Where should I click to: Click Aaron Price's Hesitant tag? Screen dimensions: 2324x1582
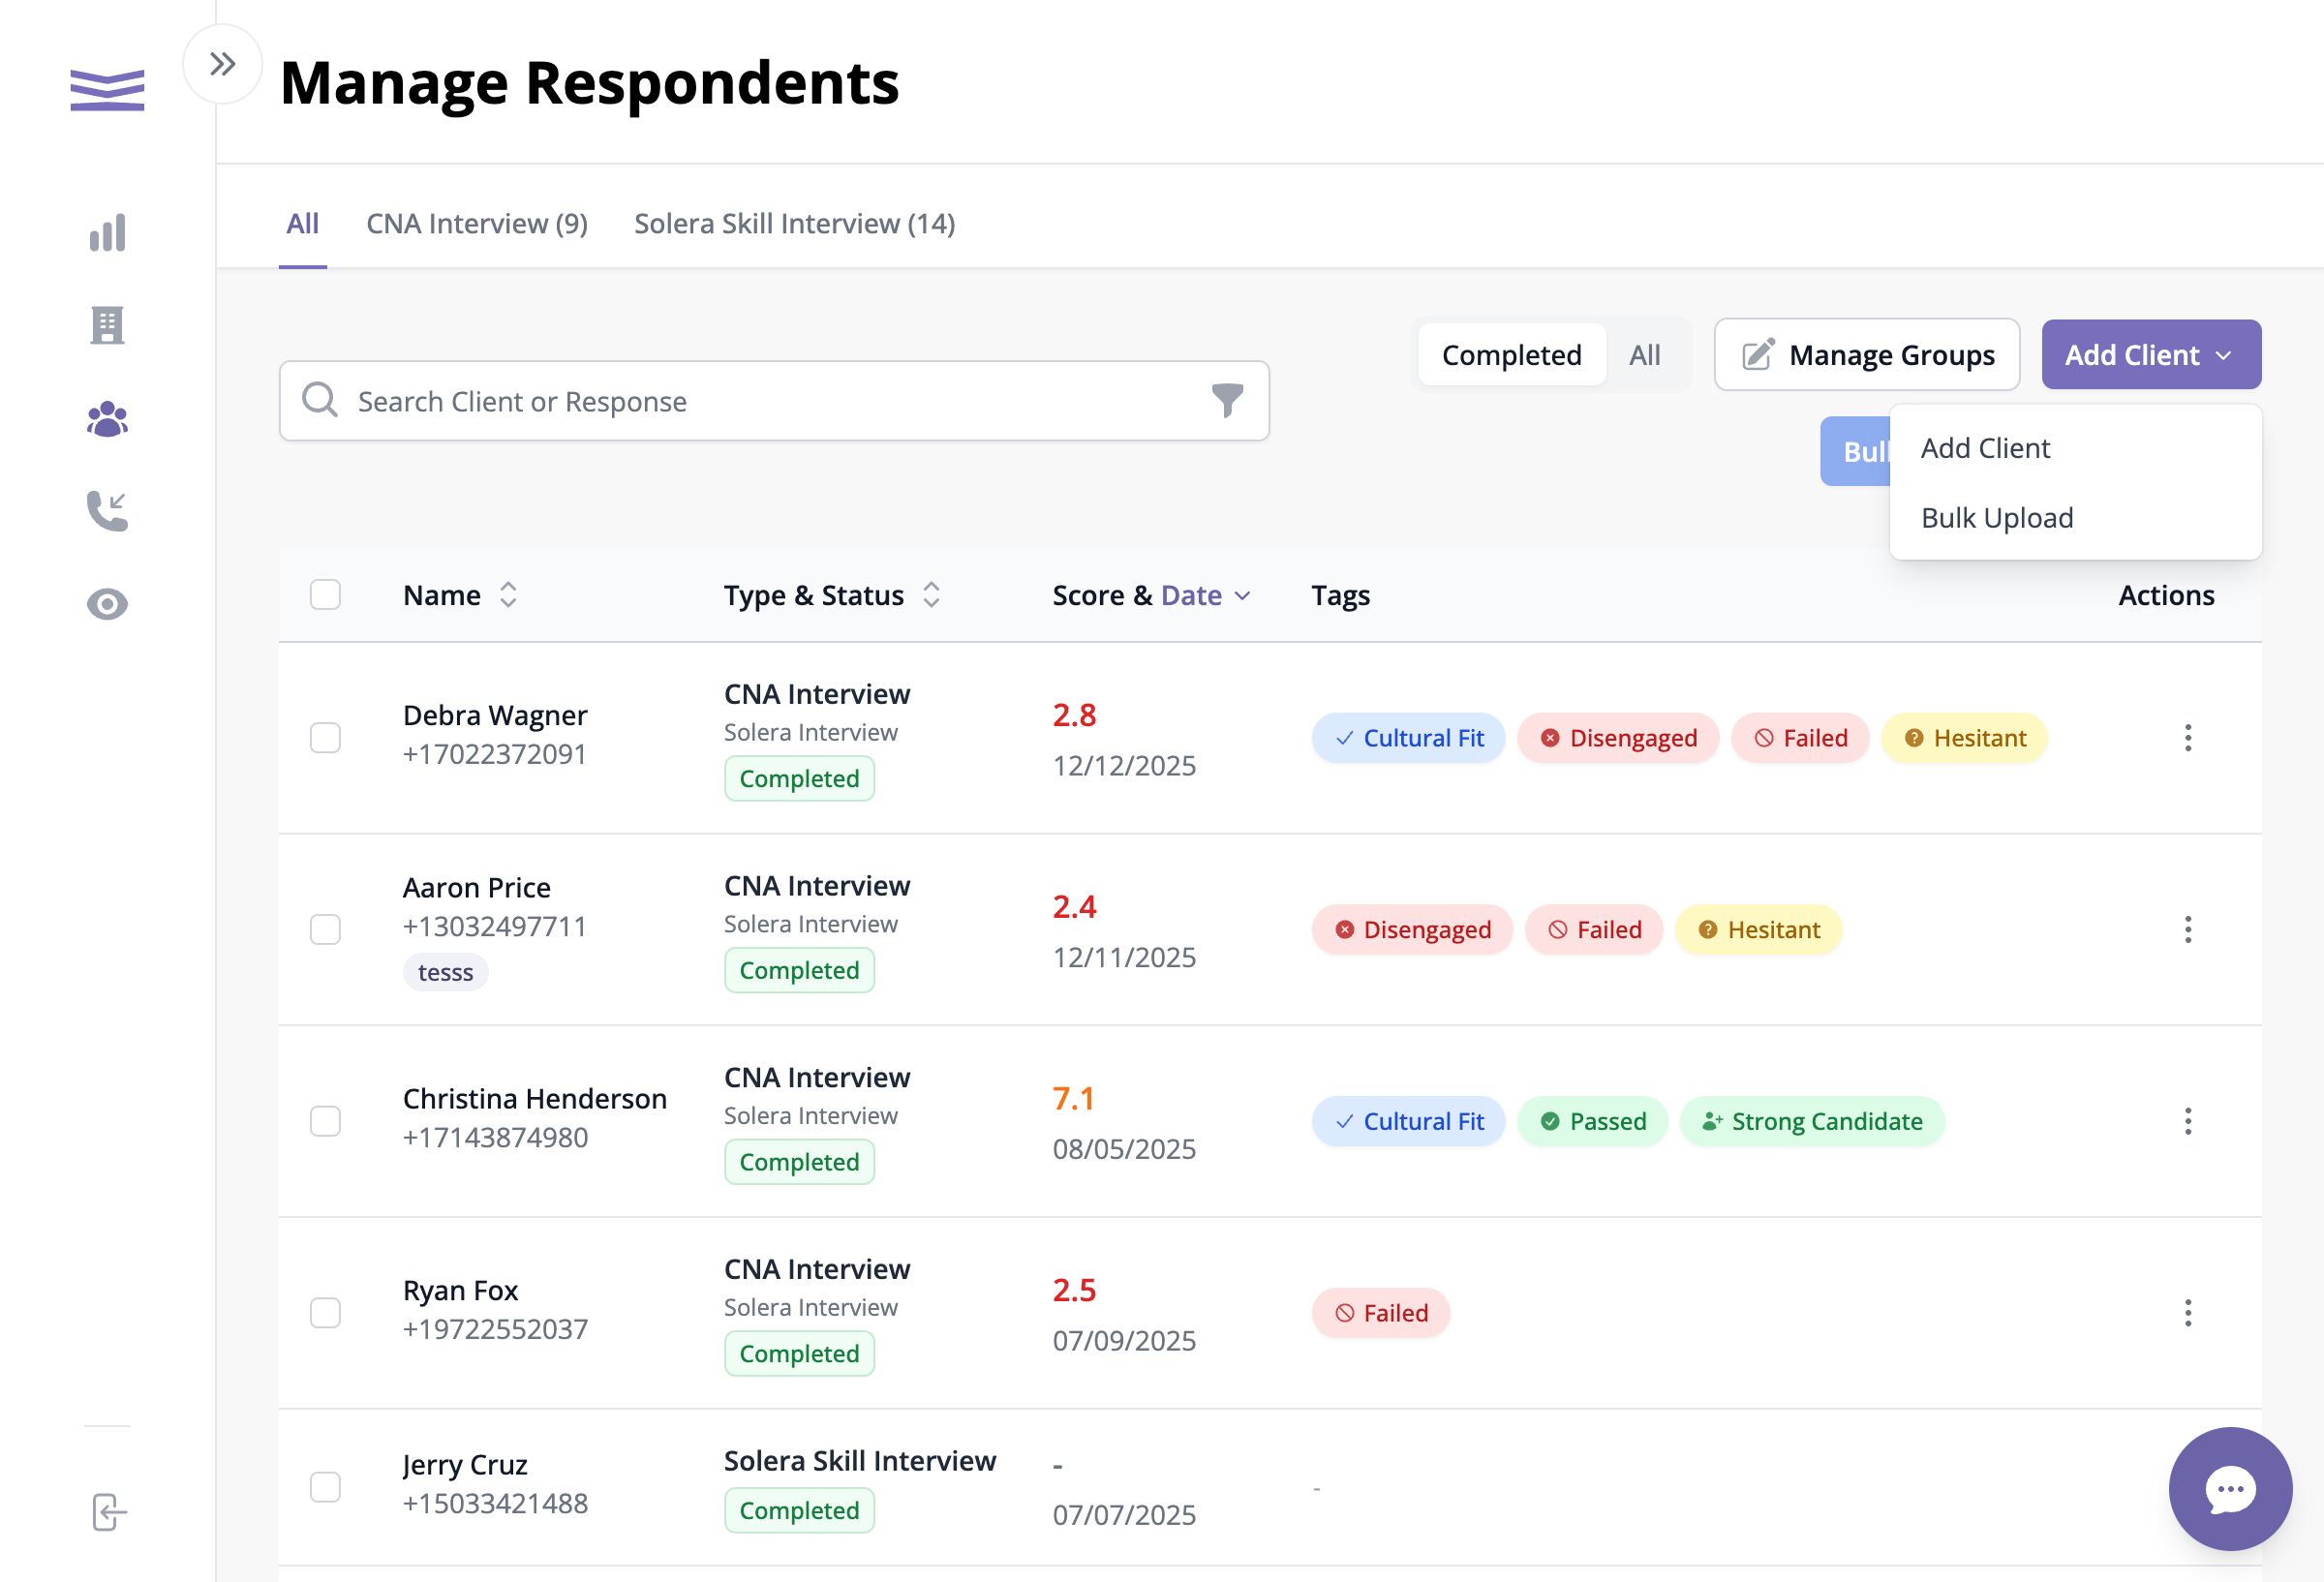click(1758, 930)
